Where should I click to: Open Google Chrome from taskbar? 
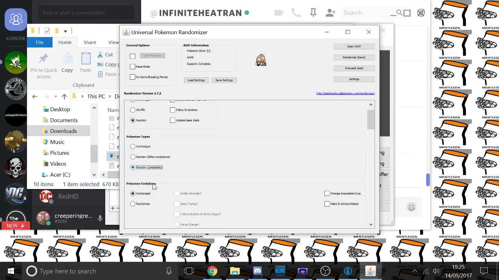212,271
